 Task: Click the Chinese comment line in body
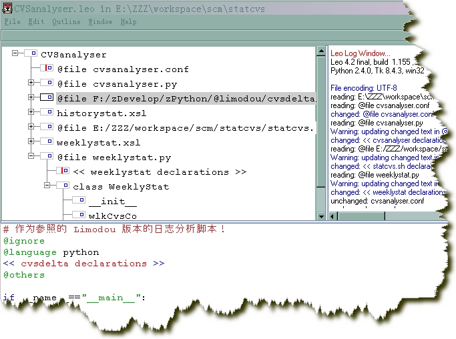coord(114,229)
